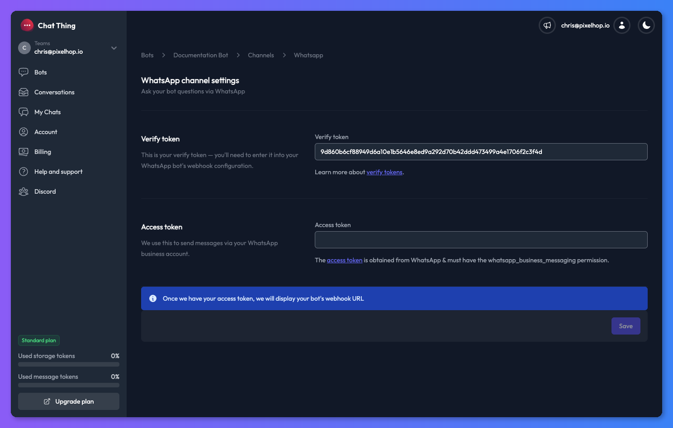Click the team avatar letter C
Screen dimensions: 673x428
pos(24,48)
